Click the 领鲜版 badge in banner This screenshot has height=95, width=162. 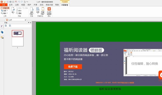pos(96,50)
